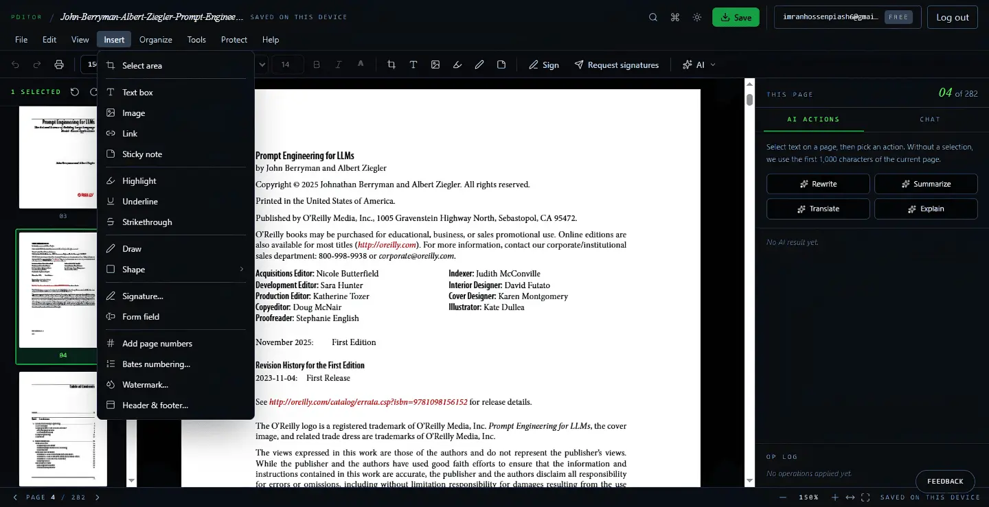Select the pencil draw icon in toolbar
The width and height of the screenshot is (989, 507).
(x=479, y=64)
